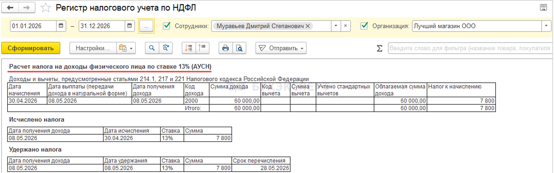The height and width of the screenshot is (173, 554).
Task: Select the Дата исчисления value 30.04.2026
Action: point(132,138)
